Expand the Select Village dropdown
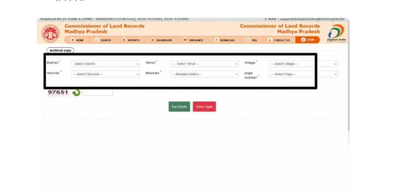394x193 pixels. point(303,64)
